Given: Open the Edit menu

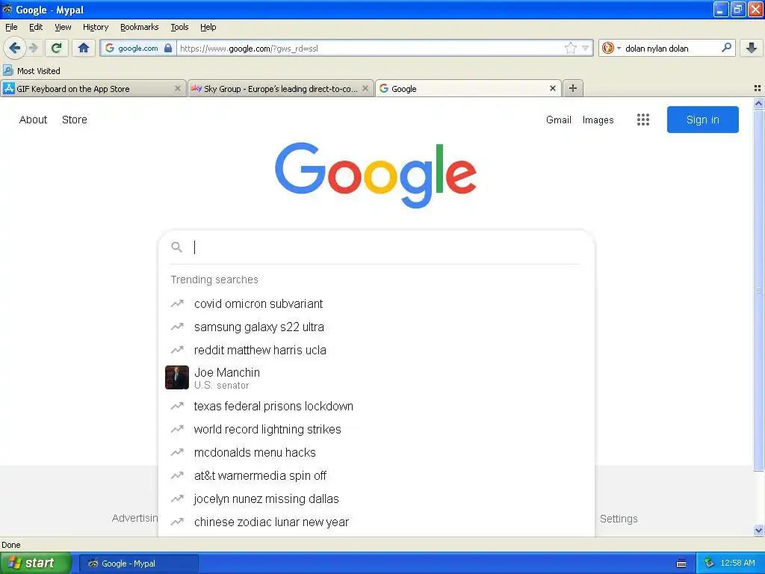Looking at the screenshot, I should (36, 27).
